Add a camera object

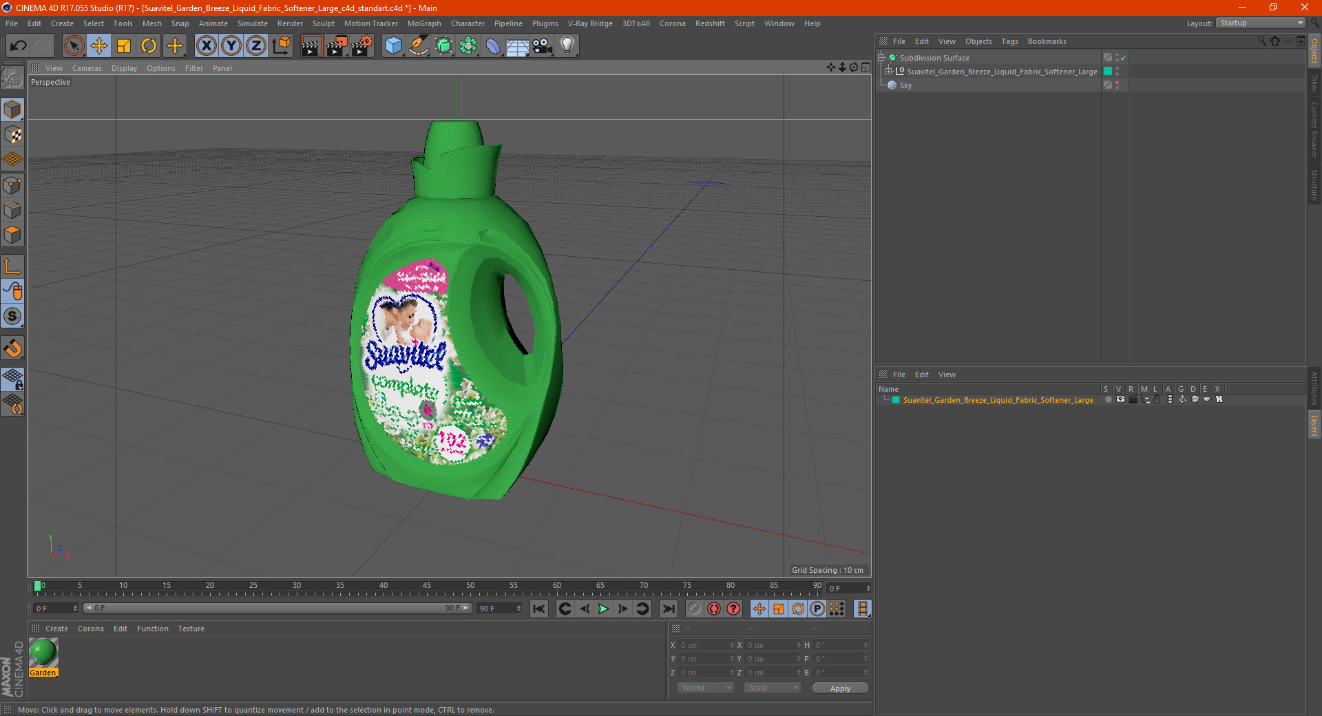coord(542,46)
